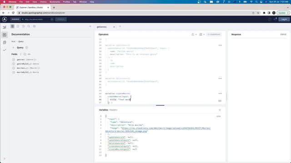Add the movies field to operation
Image resolution: width=291 pixels, height=163 pixels.
point(14,68)
